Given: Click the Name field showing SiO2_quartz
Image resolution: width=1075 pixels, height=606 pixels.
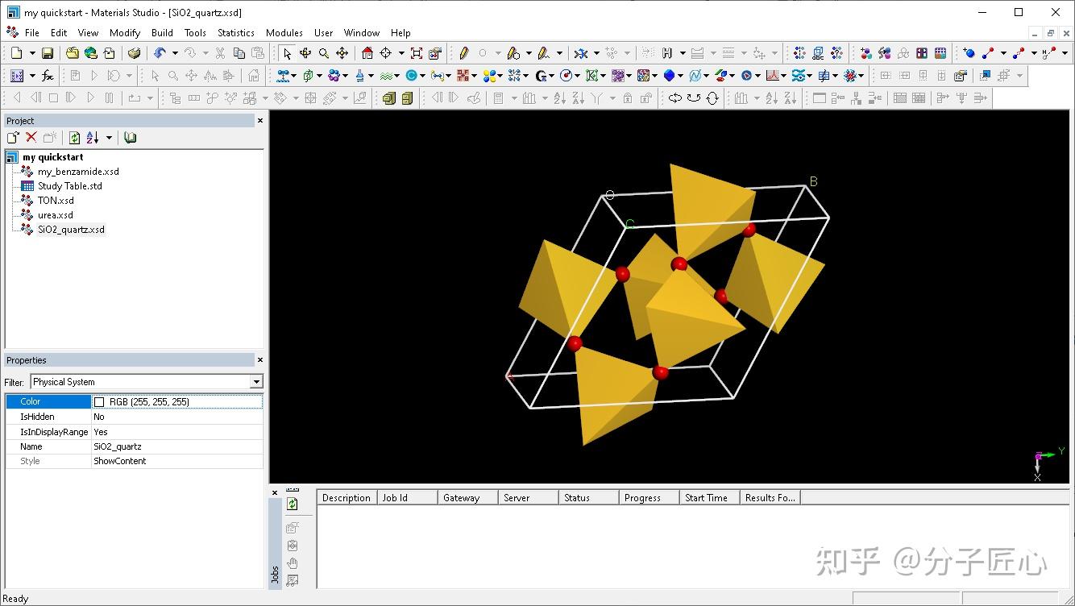Looking at the screenshot, I should click(x=118, y=446).
